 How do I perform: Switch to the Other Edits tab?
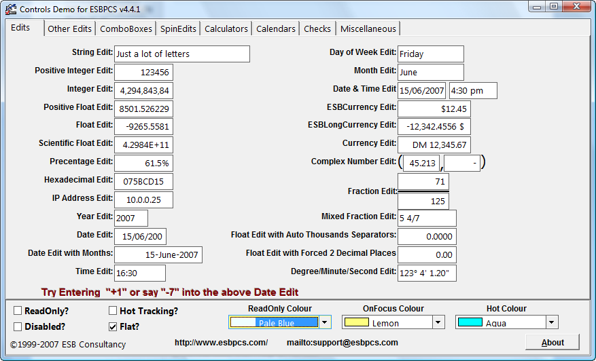coord(69,29)
